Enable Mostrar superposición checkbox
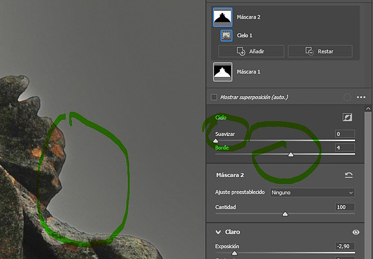The height and width of the screenshot is (259, 373). 214,97
